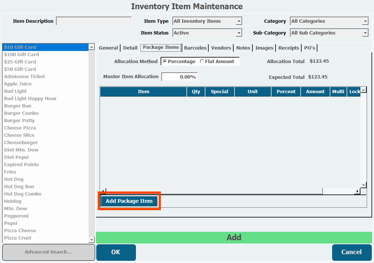Select Cheeseburger in the item list
The height and width of the screenshot is (263, 374).
(x=21, y=142)
